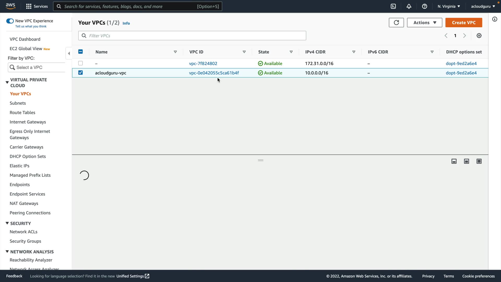Collapse the Virtual Private Cloud section
The height and width of the screenshot is (282, 501).
(7, 83)
